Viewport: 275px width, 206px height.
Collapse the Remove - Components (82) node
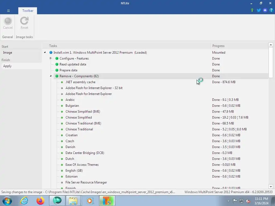pos(51,76)
